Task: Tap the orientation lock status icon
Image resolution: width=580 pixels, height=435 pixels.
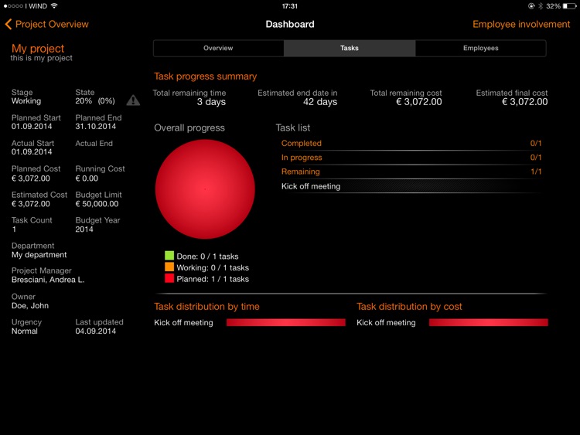Action: [531, 6]
